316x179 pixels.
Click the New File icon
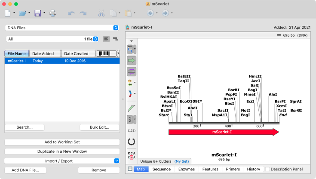point(8,13)
